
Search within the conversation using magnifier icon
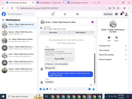pos(116,37)
